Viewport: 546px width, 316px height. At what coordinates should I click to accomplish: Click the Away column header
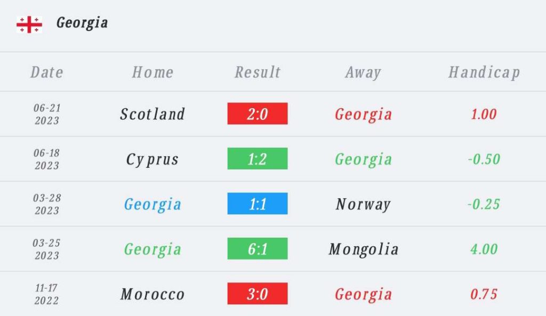pos(363,72)
